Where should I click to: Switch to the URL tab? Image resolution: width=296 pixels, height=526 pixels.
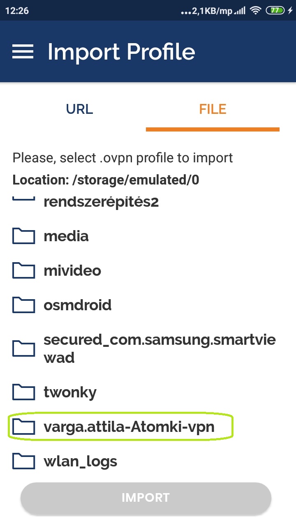(x=79, y=109)
